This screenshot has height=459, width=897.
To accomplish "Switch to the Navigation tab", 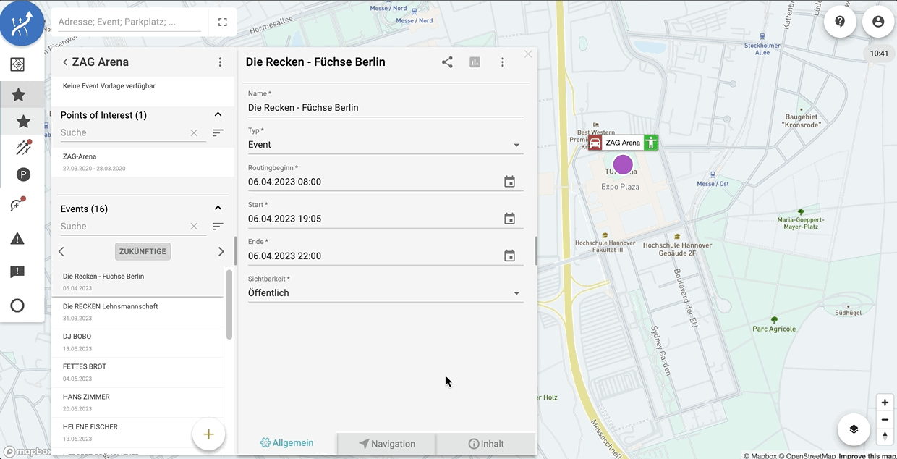I will tap(387, 444).
